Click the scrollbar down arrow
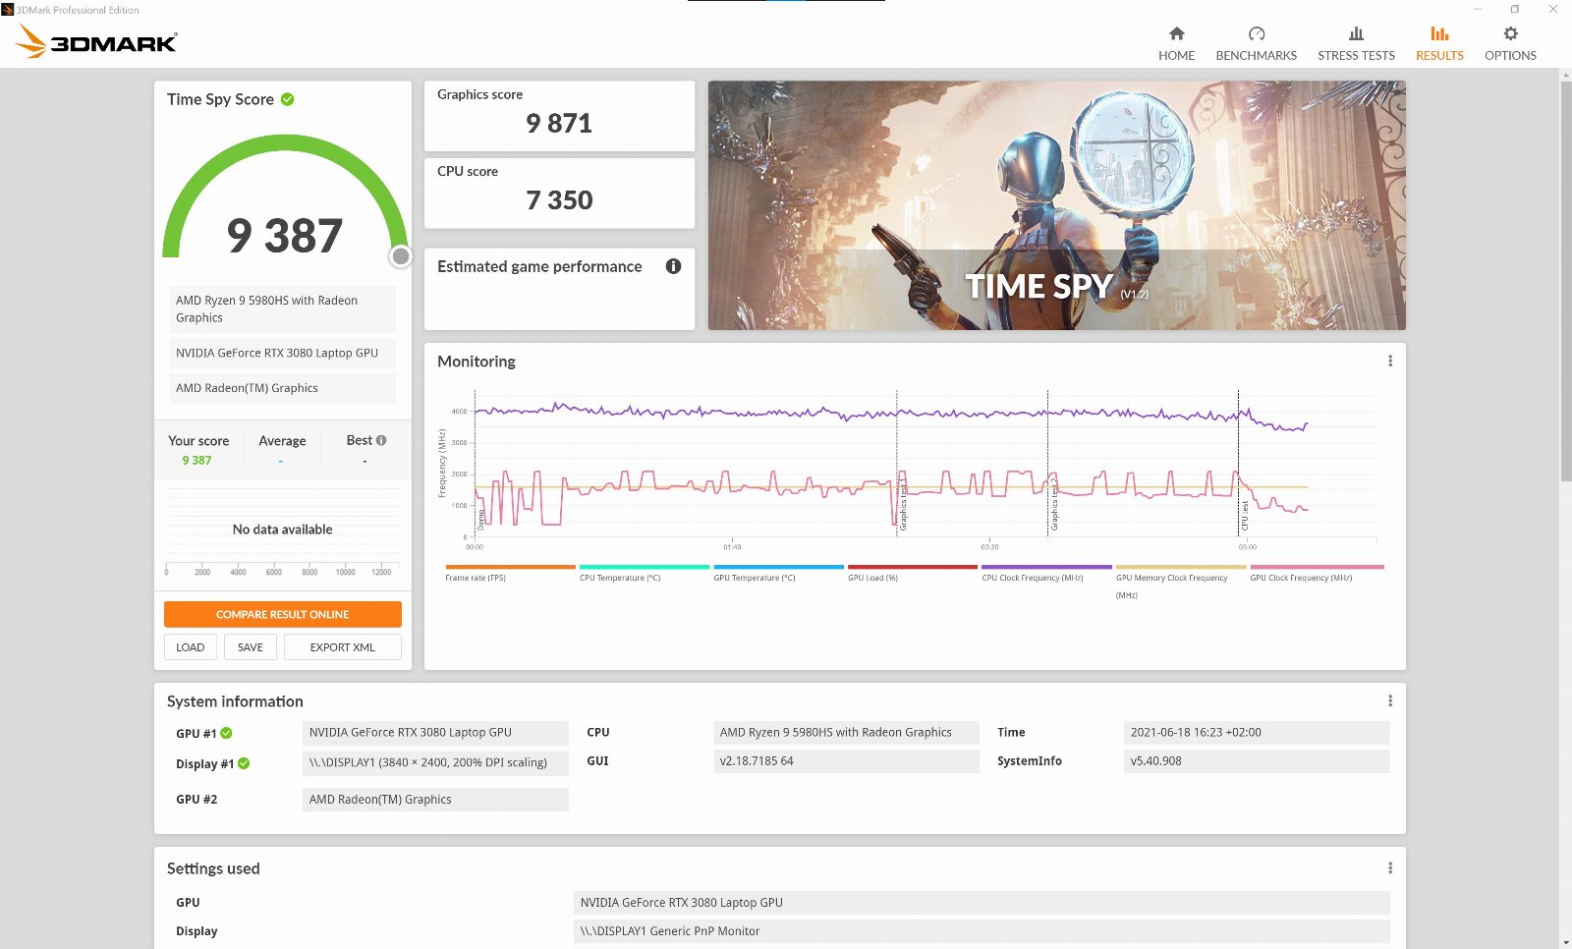Viewport: 1572px width, 949px height. point(1565,942)
